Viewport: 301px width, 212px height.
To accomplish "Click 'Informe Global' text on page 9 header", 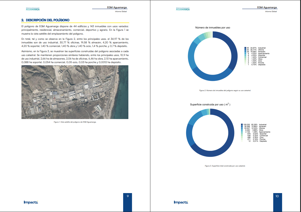I will (121, 12).
